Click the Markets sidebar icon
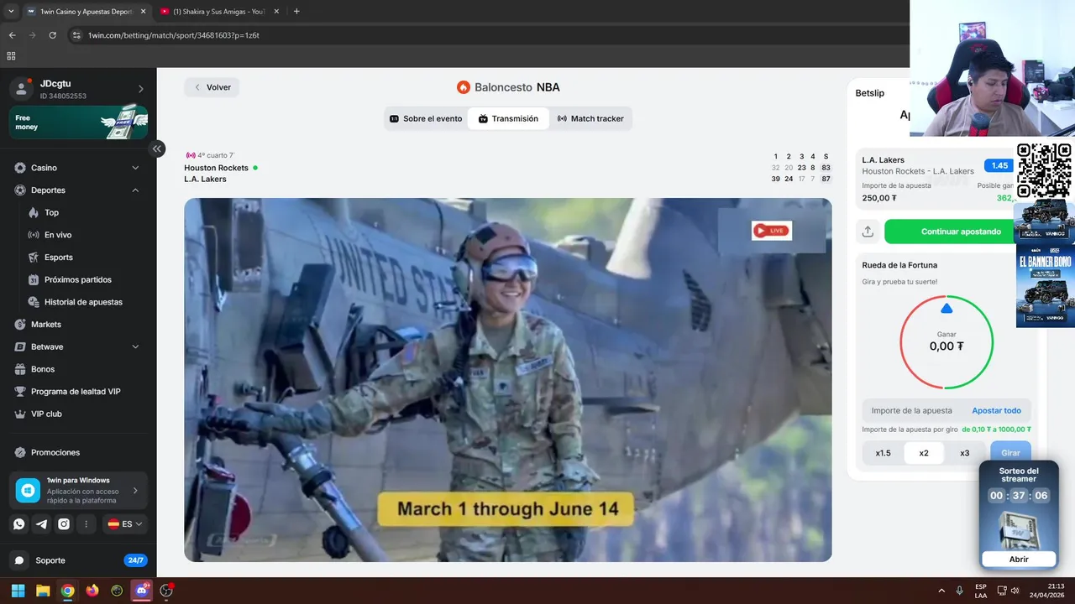Screen dimensions: 1075x604 pyautogui.click(x=20, y=325)
